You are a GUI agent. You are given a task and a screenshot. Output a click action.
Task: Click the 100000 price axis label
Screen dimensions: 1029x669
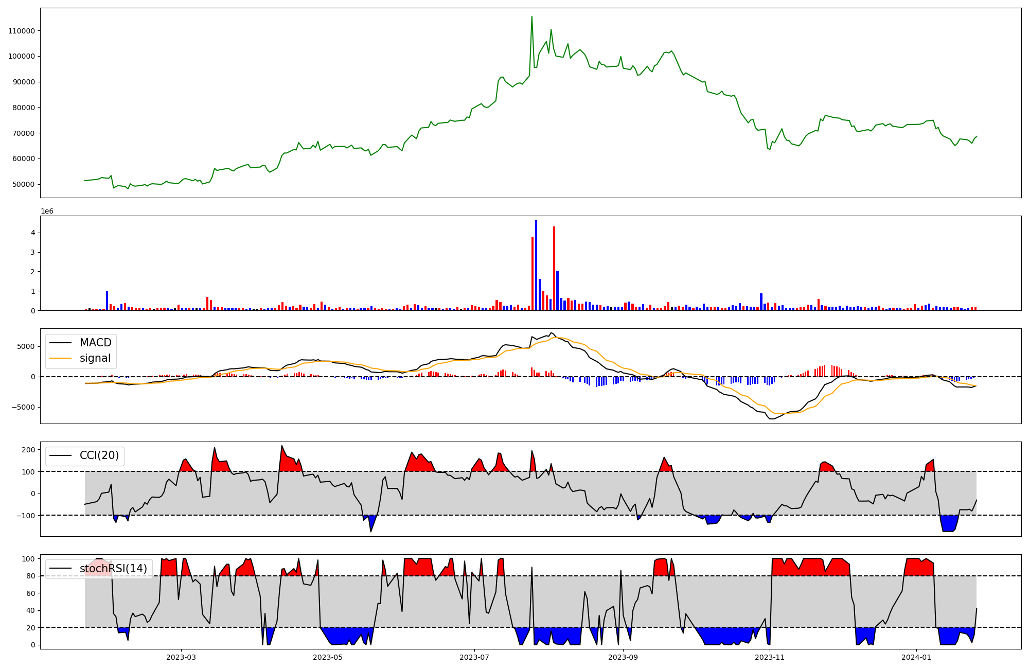point(22,56)
